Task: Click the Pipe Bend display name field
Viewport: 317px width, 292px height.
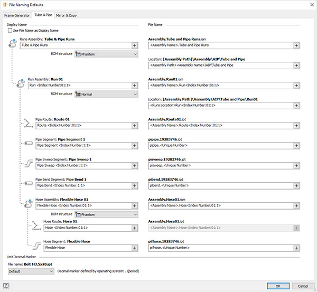Action: coord(83,185)
